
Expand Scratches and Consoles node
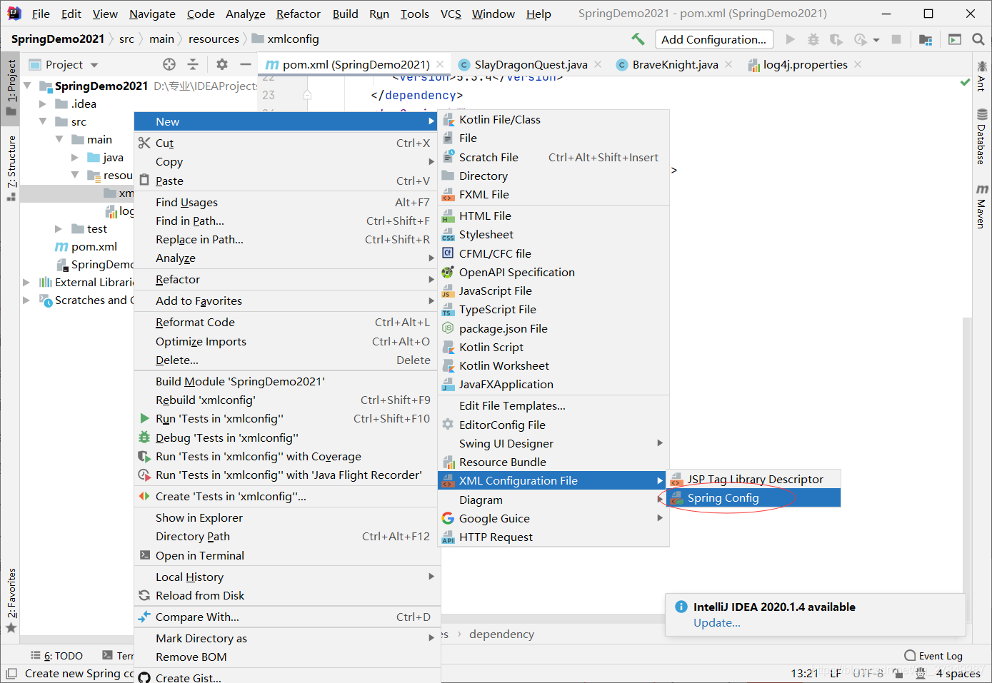pyautogui.click(x=26, y=300)
